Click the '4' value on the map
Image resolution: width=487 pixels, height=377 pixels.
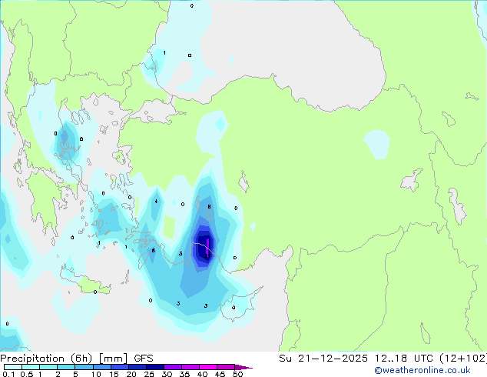[156, 202]
